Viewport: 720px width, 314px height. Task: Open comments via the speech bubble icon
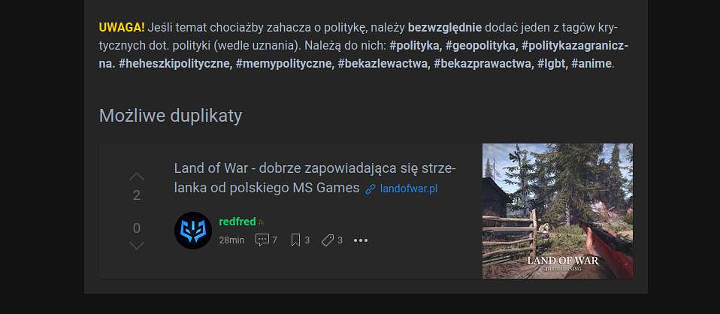coord(262,240)
